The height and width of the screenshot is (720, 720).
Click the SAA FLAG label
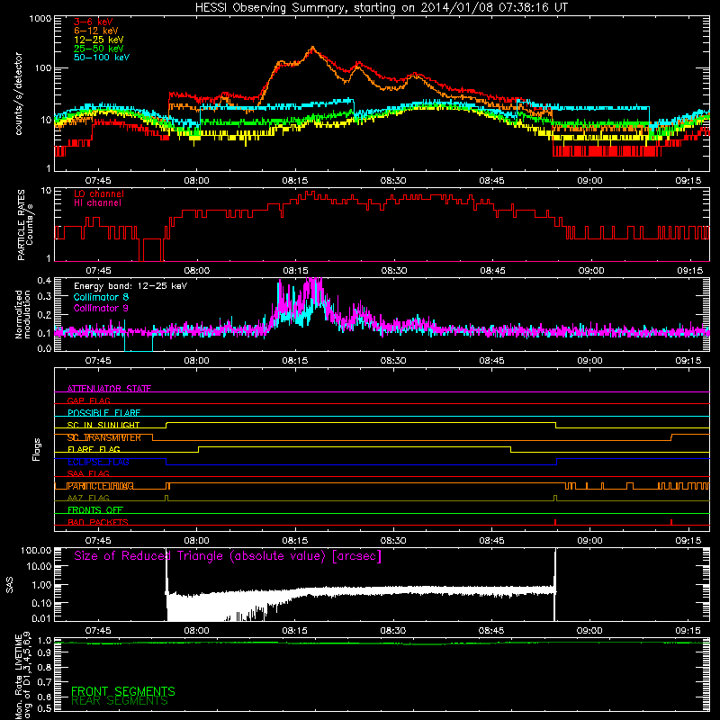88,473
